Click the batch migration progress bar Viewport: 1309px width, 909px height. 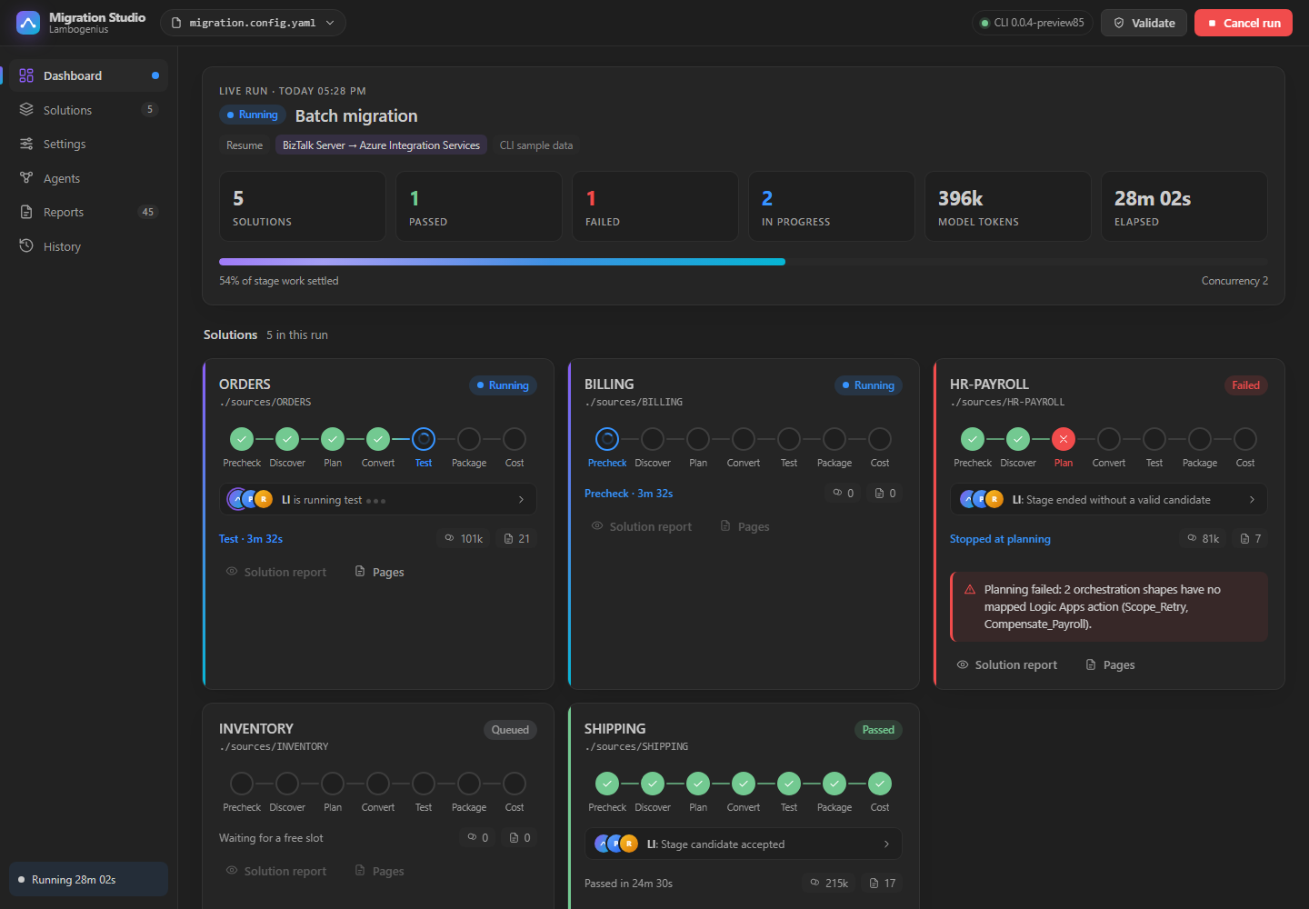[x=744, y=262]
